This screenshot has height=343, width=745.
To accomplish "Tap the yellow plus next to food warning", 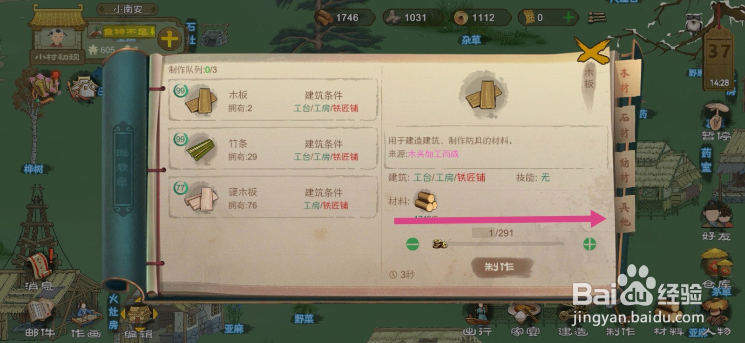I will [x=169, y=39].
